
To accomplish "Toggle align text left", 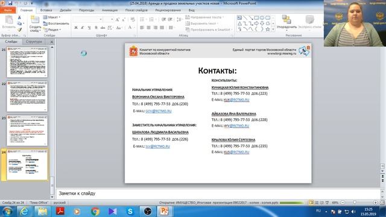I will (142, 28).
